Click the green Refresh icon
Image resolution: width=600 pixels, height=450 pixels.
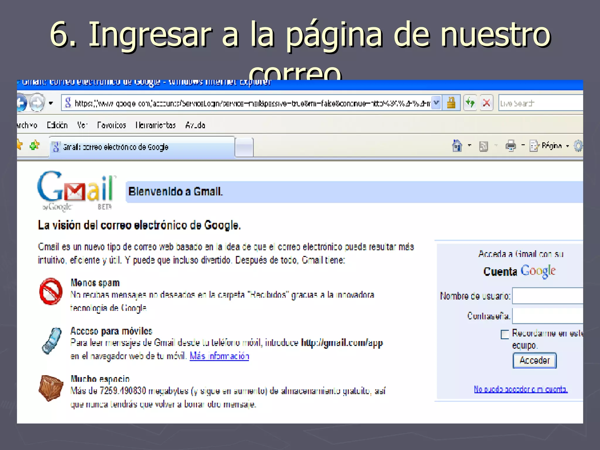click(x=470, y=103)
